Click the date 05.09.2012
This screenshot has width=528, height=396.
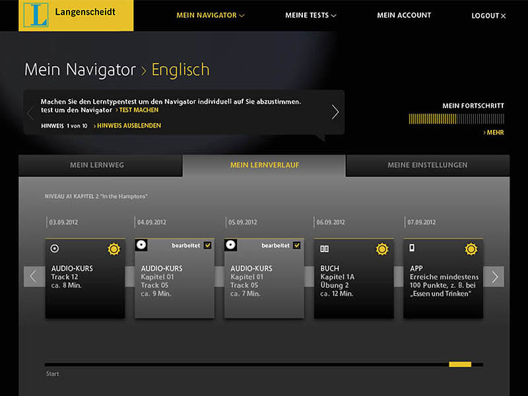coord(242,222)
